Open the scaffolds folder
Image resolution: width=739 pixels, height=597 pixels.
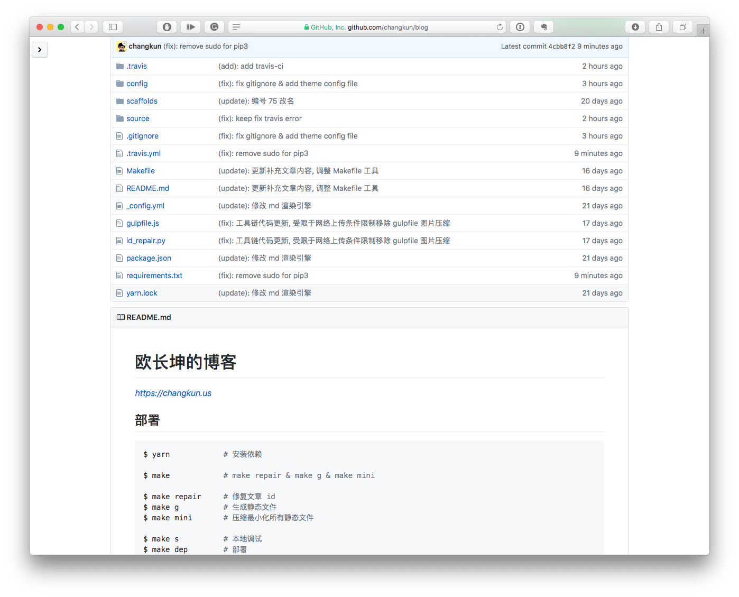pyautogui.click(x=142, y=101)
